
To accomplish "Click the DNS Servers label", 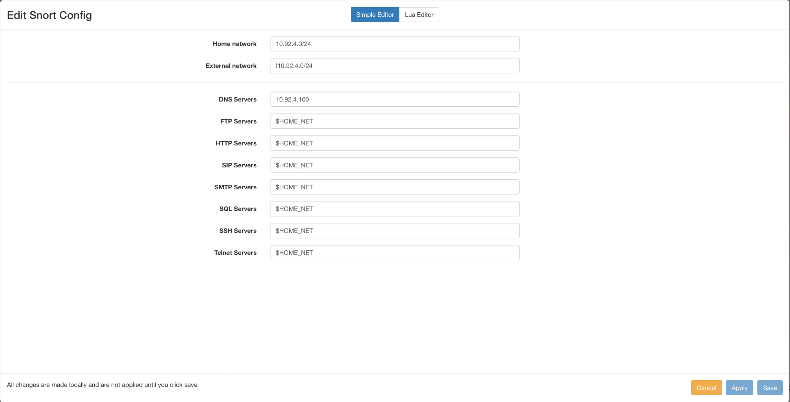I will 237,99.
